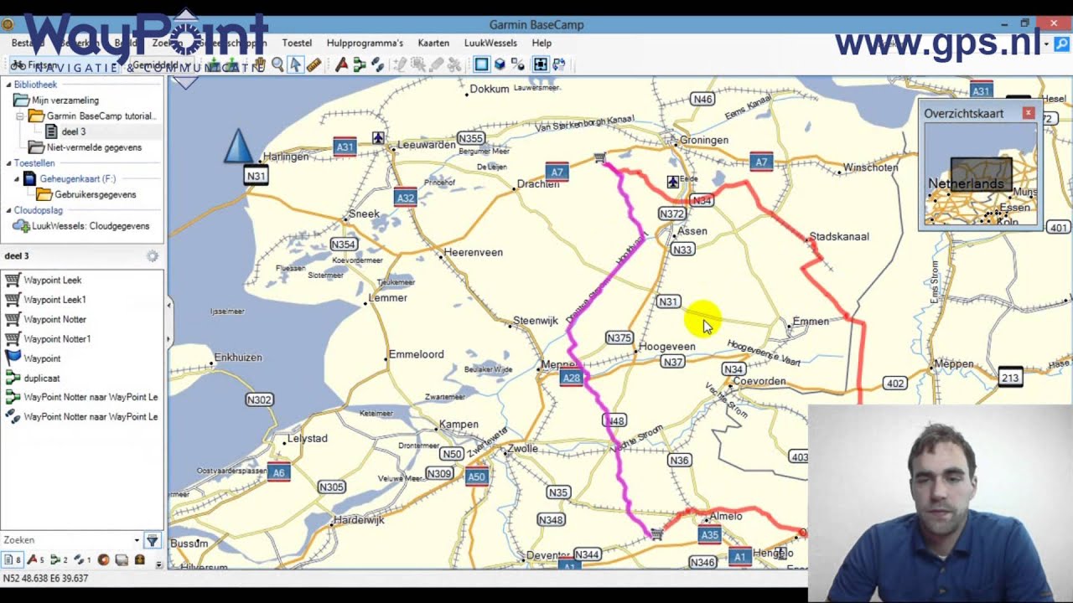
Task: Toggle waypoints filter showing 5
Action: [35, 559]
